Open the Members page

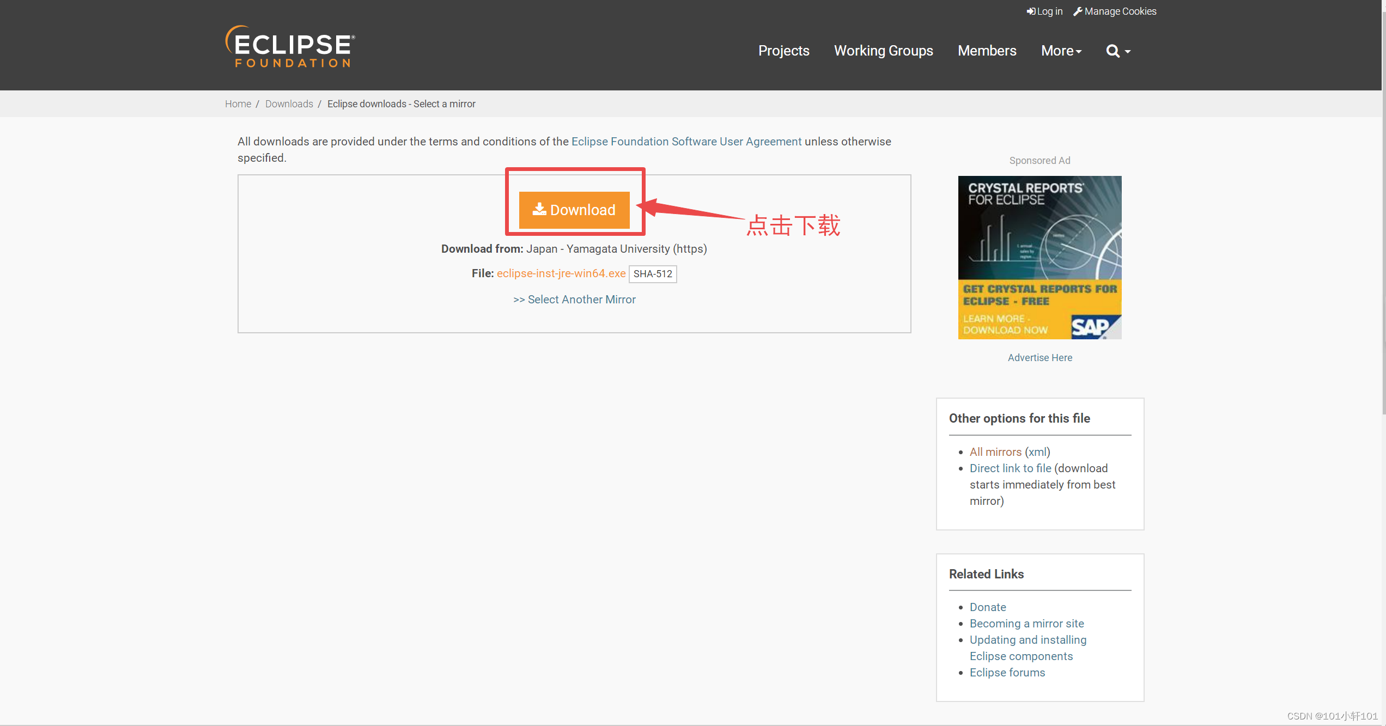pyautogui.click(x=987, y=51)
